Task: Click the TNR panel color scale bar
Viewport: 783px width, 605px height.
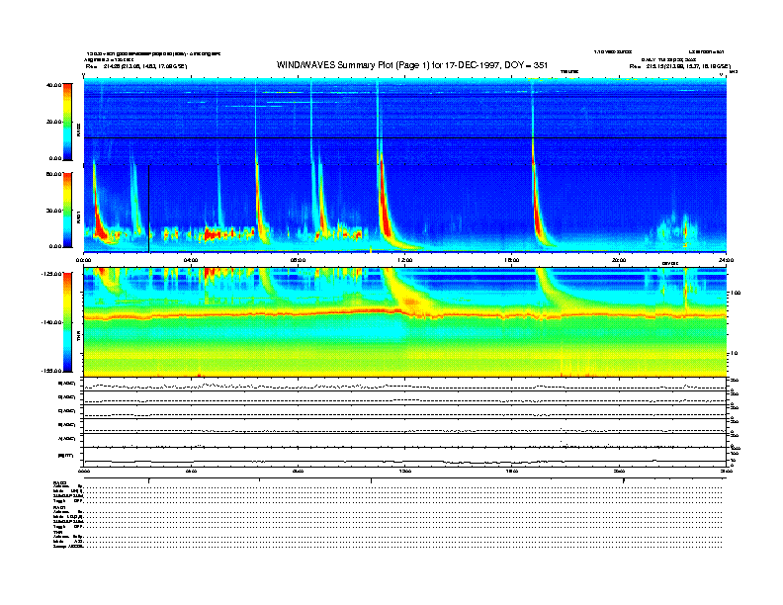Action: point(67,322)
